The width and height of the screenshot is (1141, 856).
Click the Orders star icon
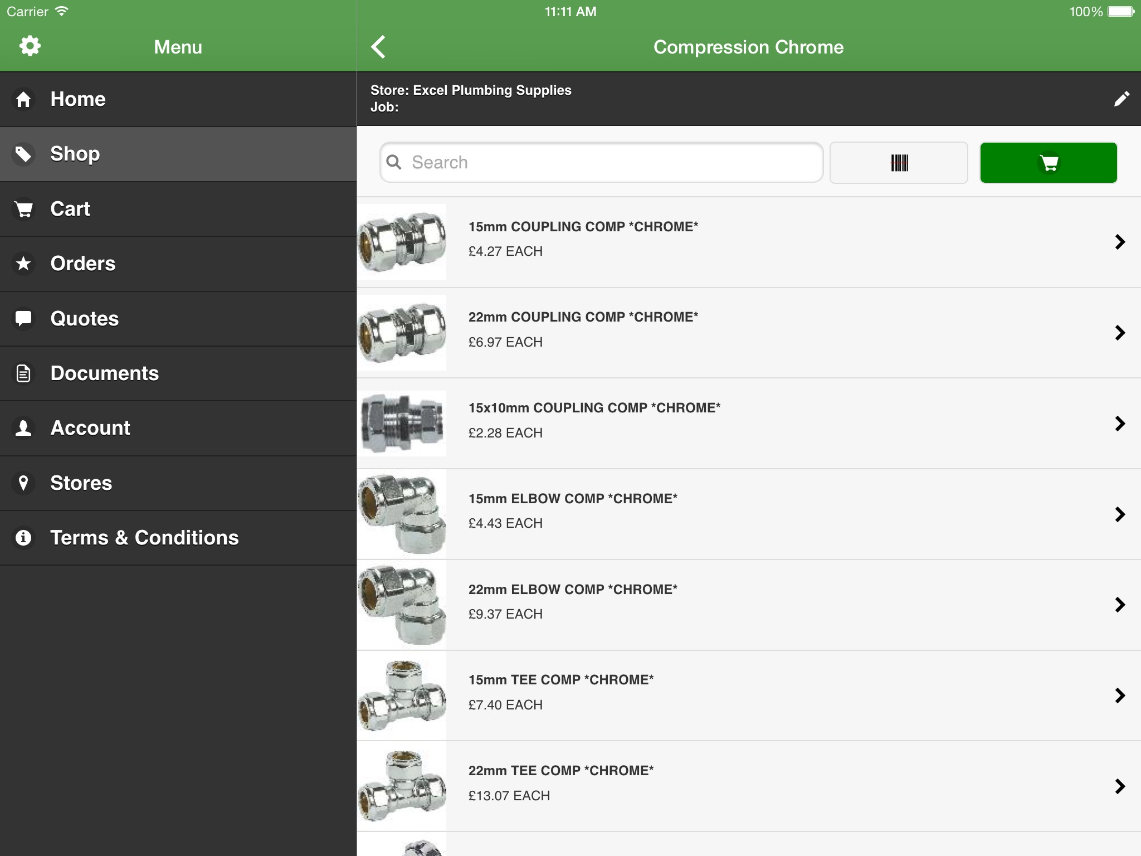point(23,264)
